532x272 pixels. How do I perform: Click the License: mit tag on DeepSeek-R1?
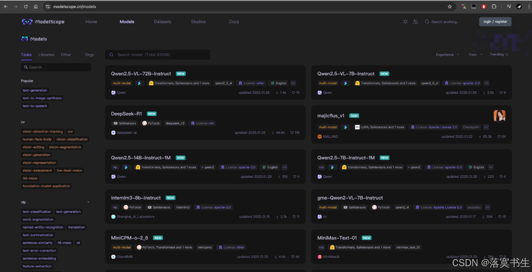coord(203,123)
